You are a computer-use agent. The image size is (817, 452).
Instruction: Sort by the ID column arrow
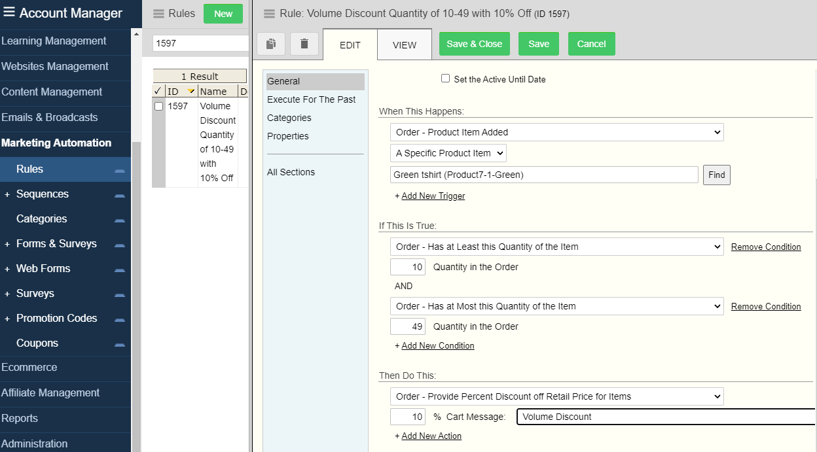point(191,91)
